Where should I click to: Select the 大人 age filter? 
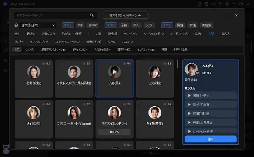click(x=136, y=25)
